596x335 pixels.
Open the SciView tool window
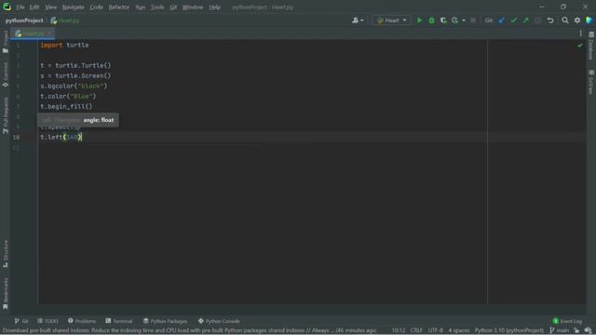coord(591,82)
